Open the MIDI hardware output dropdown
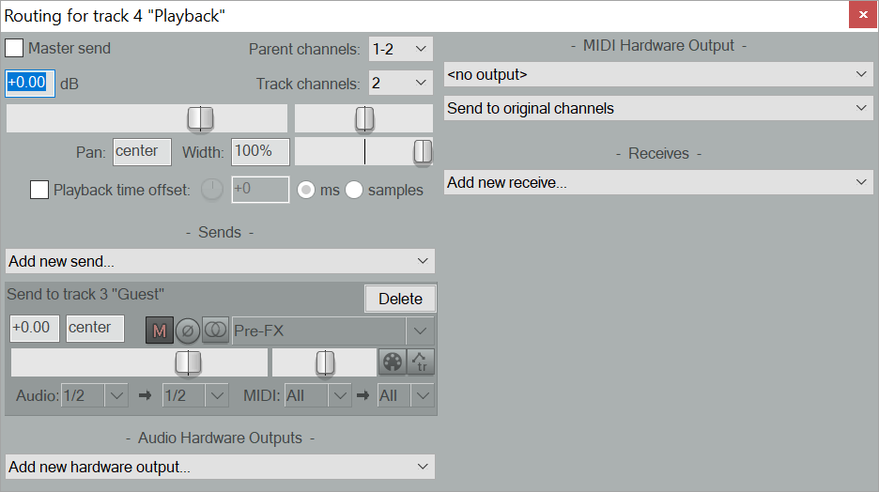 coord(658,74)
